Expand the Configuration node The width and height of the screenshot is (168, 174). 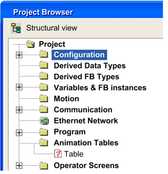point(19,55)
